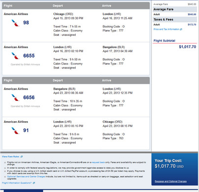Select flight number 6656
The height and width of the screenshot is (192, 199).
tap(29, 97)
